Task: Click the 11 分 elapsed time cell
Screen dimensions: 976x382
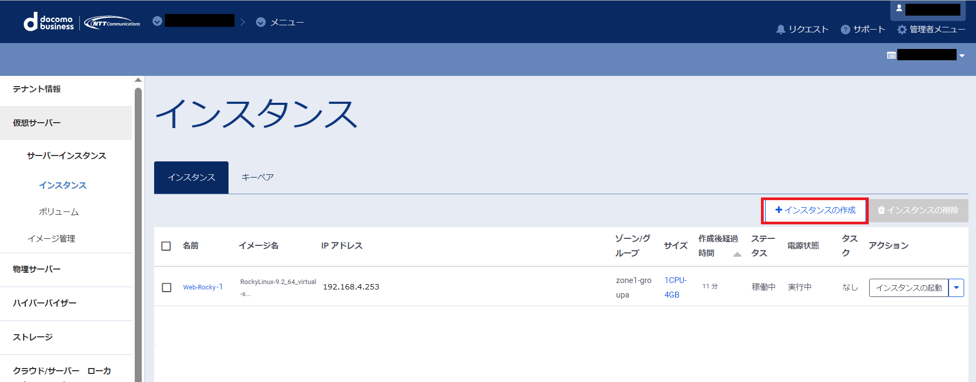Action: click(710, 287)
